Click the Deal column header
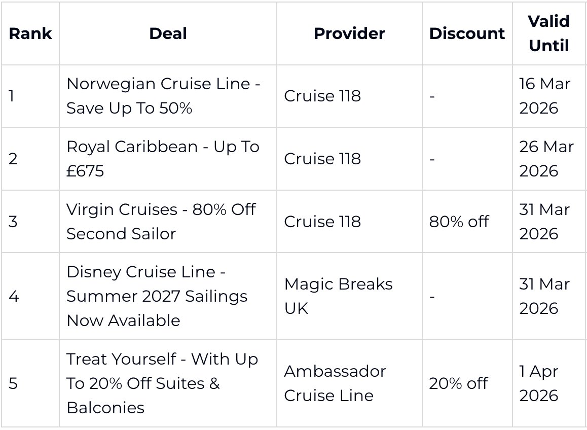 coord(168,33)
